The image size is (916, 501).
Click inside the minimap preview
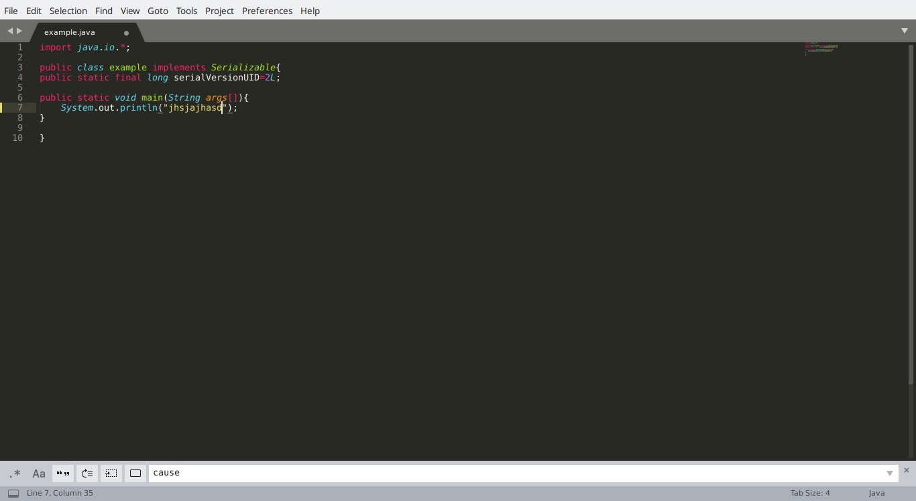[x=821, y=49]
